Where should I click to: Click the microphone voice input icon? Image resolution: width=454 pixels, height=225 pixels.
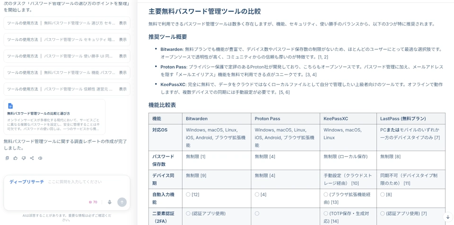tap(110, 202)
